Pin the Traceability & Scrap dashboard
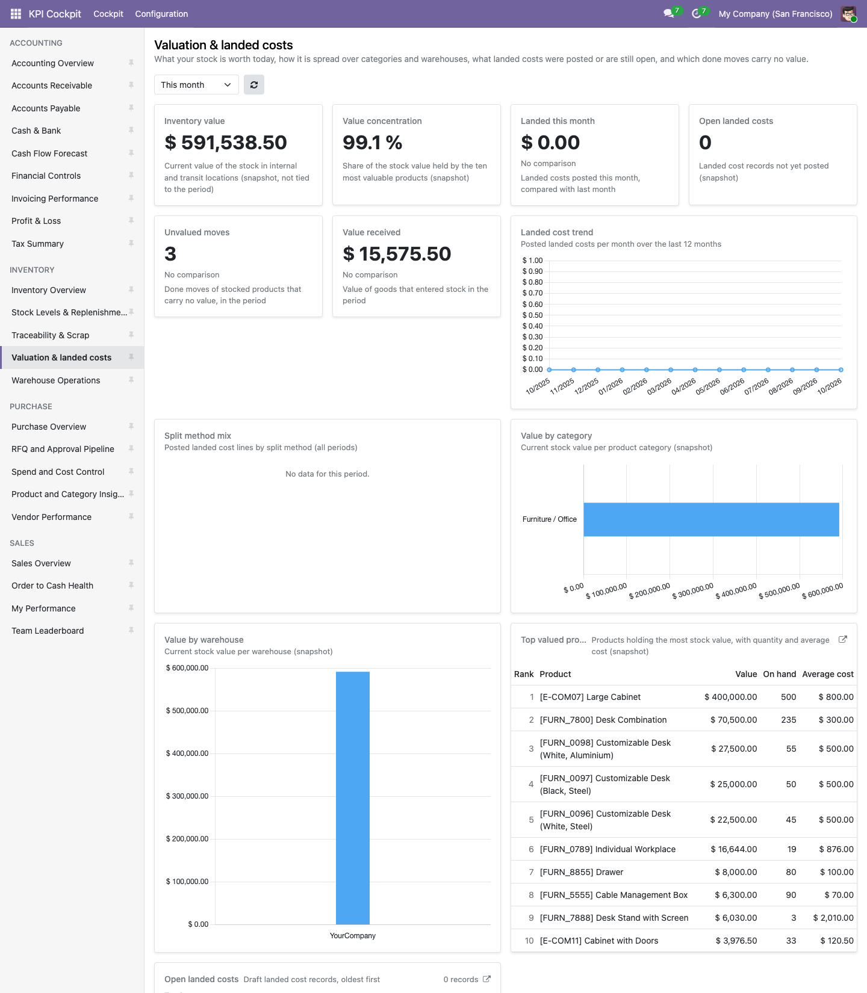Image resolution: width=867 pixels, height=993 pixels. (x=131, y=335)
